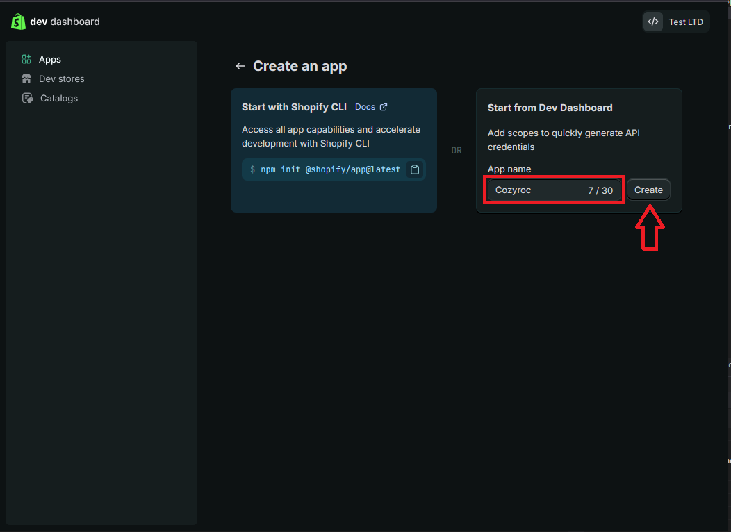Click the Start from Dev Dashboard heading
731x532 pixels.
(x=550, y=108)
